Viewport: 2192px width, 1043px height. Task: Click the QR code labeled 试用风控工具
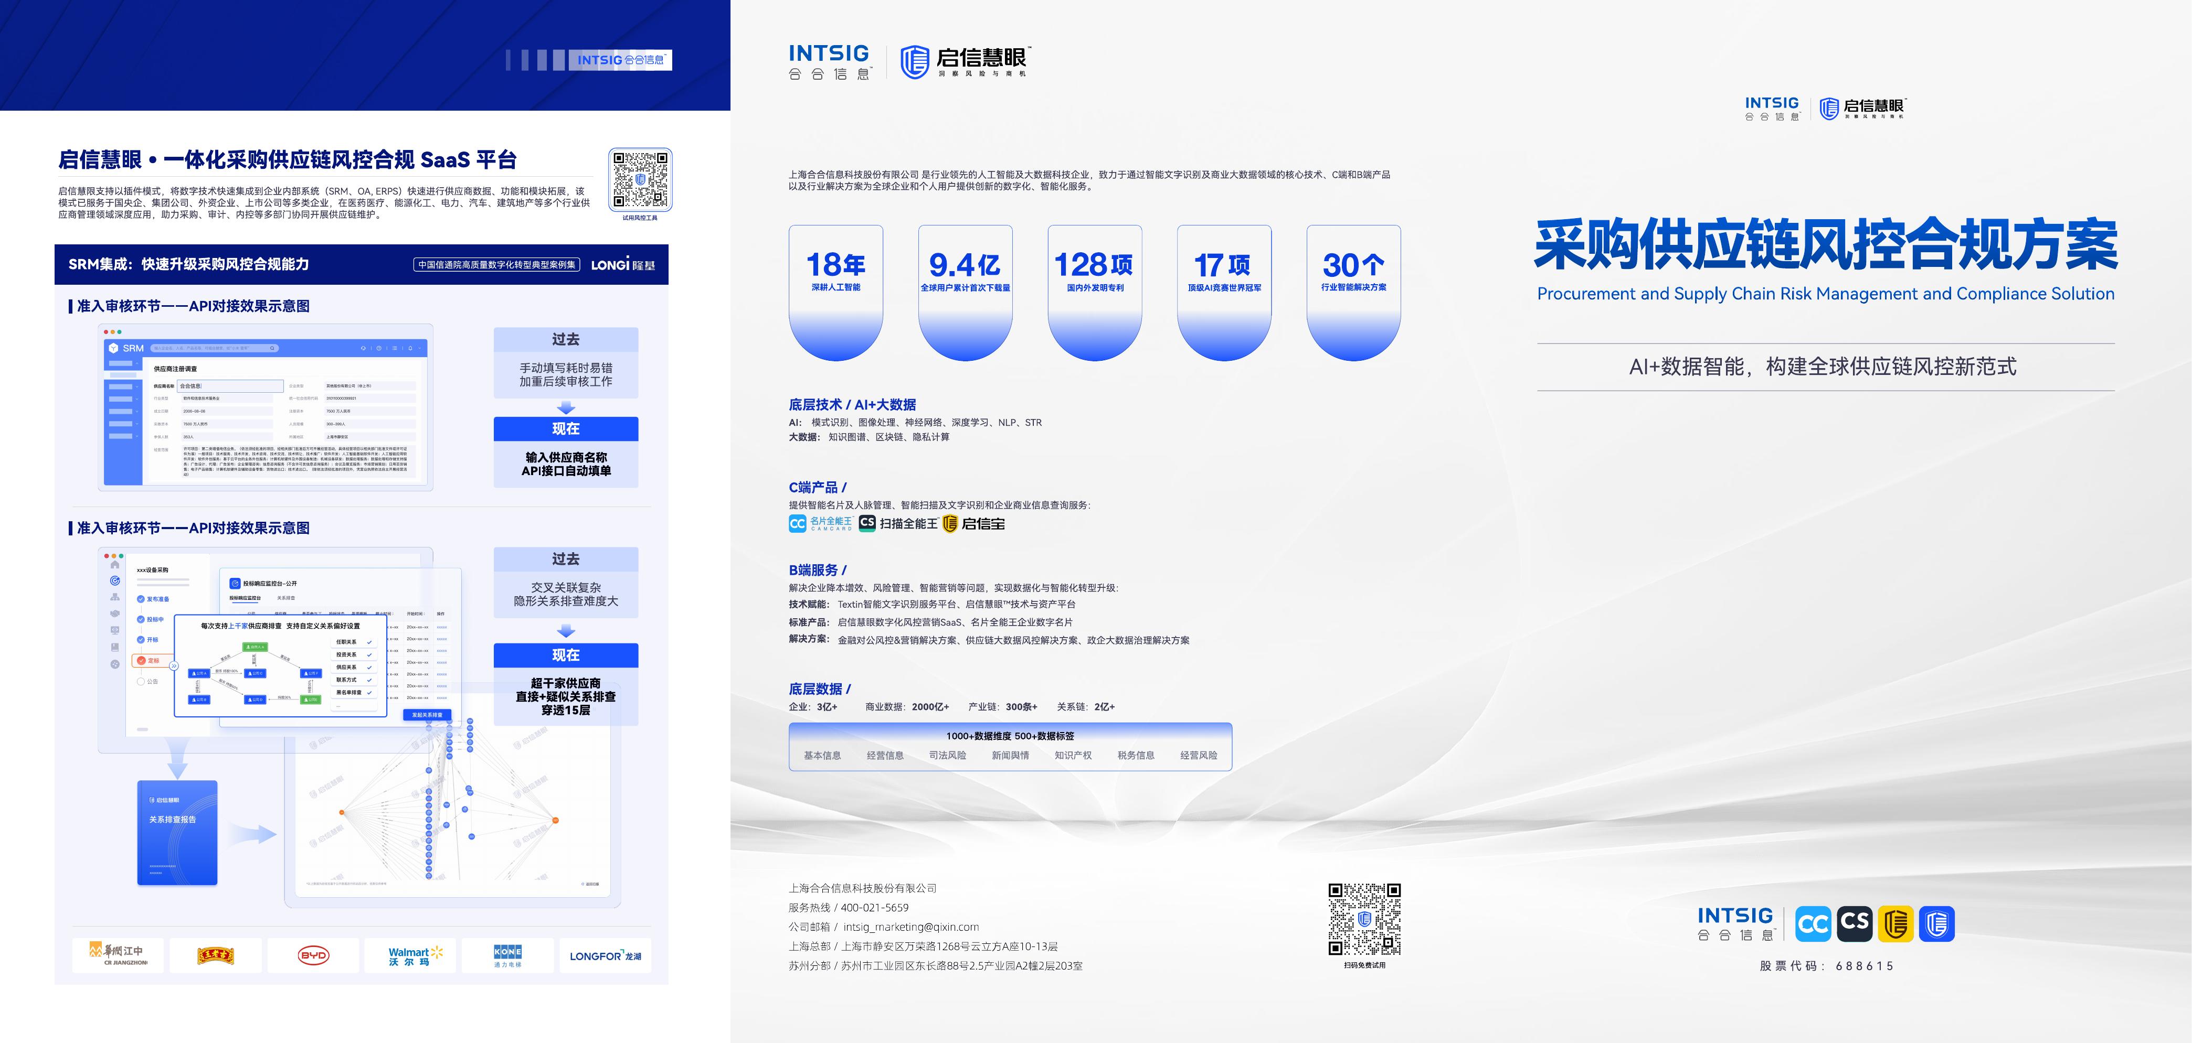click(x=640, y=179)
